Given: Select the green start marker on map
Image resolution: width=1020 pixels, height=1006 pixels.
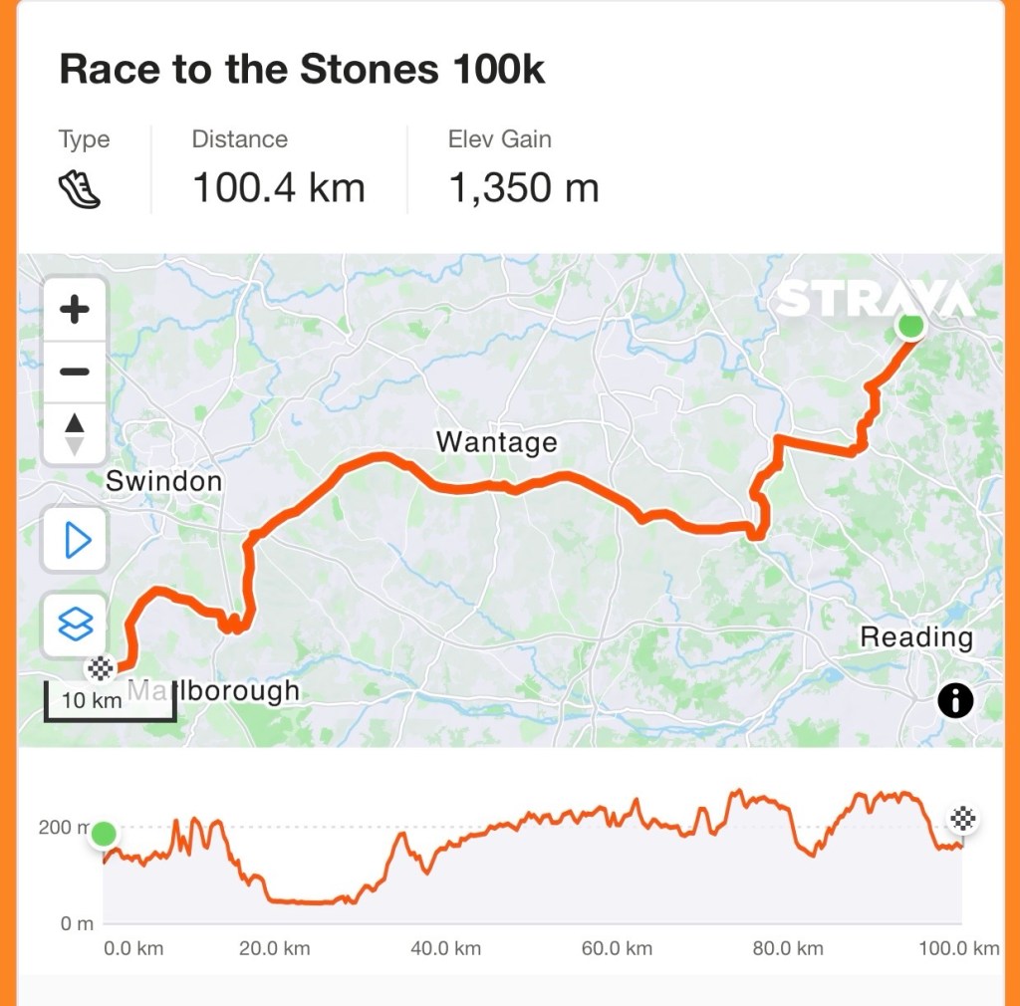Looking at the screenshot, I should [x=910, y=325].
